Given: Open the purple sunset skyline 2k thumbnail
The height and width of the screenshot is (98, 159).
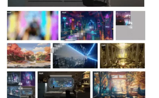Looking at the screenshot, I should click(x=123, y=18).
